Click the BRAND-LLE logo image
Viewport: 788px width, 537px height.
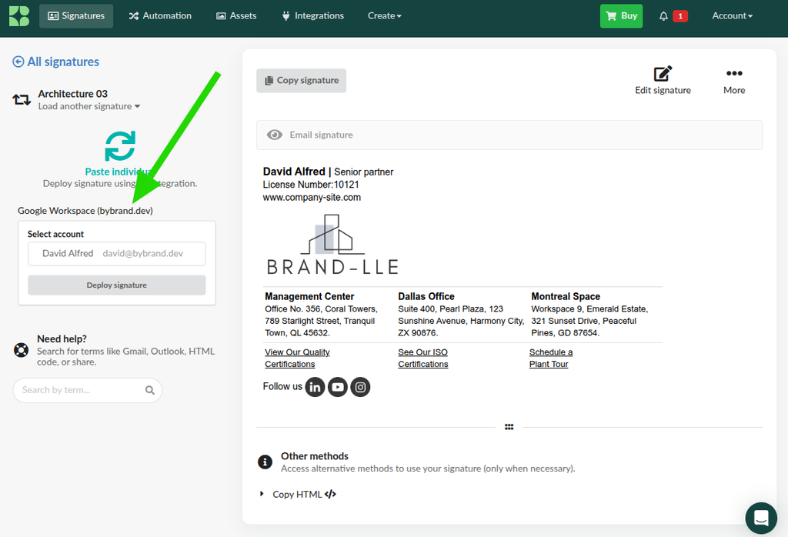pyautogui.click(x=332, y=245)
